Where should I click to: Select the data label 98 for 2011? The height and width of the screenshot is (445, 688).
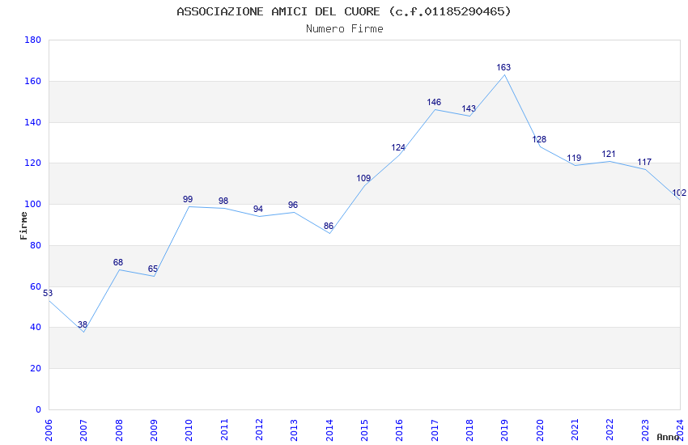223,201
